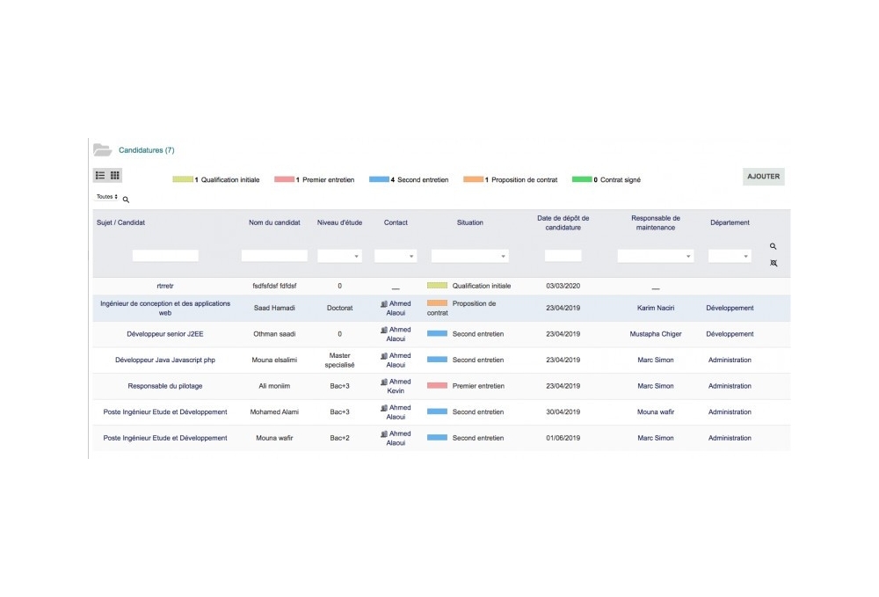
Task: Clear active filters with the crossed filter icon
Action: [x=773, y=263]
